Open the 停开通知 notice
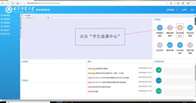This screenshot has width=196, height=103. coord(95,91)
